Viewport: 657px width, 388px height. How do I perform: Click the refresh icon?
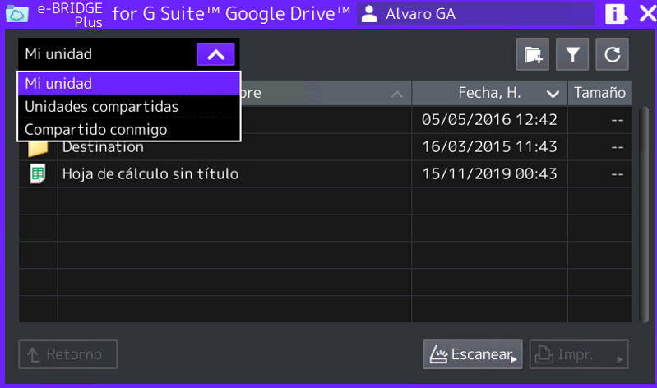(x=612, y=55)
